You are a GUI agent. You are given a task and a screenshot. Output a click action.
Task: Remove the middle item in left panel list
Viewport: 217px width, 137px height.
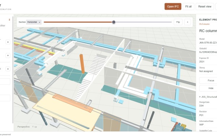pyautogui.click(x=8, y=56)
